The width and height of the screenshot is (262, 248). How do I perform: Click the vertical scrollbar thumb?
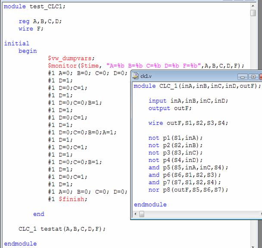pos(253,12)
